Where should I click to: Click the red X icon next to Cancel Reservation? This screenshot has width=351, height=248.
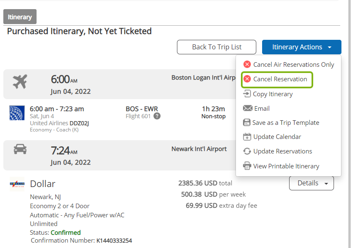(247, 79)
